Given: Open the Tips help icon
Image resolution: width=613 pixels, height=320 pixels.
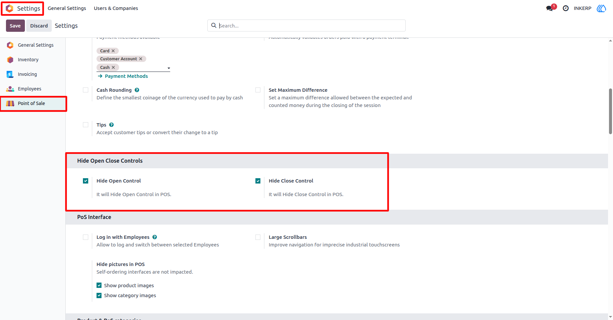Looking at the screenshot, I should pos(111,125).
